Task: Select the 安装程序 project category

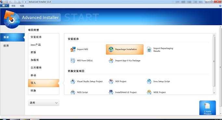Action: (44, 37)
